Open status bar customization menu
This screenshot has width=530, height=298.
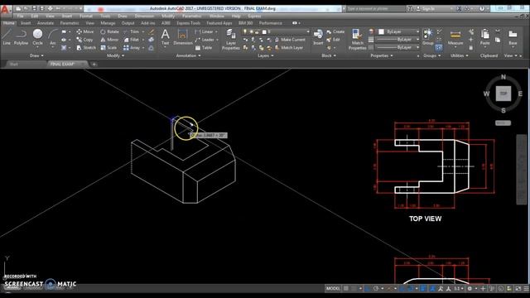tap(527, 289)
